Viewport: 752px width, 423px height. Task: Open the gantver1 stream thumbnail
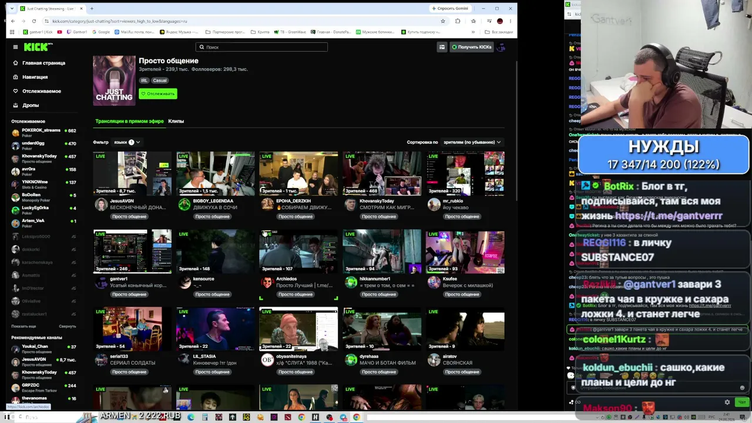pos(132,251)
